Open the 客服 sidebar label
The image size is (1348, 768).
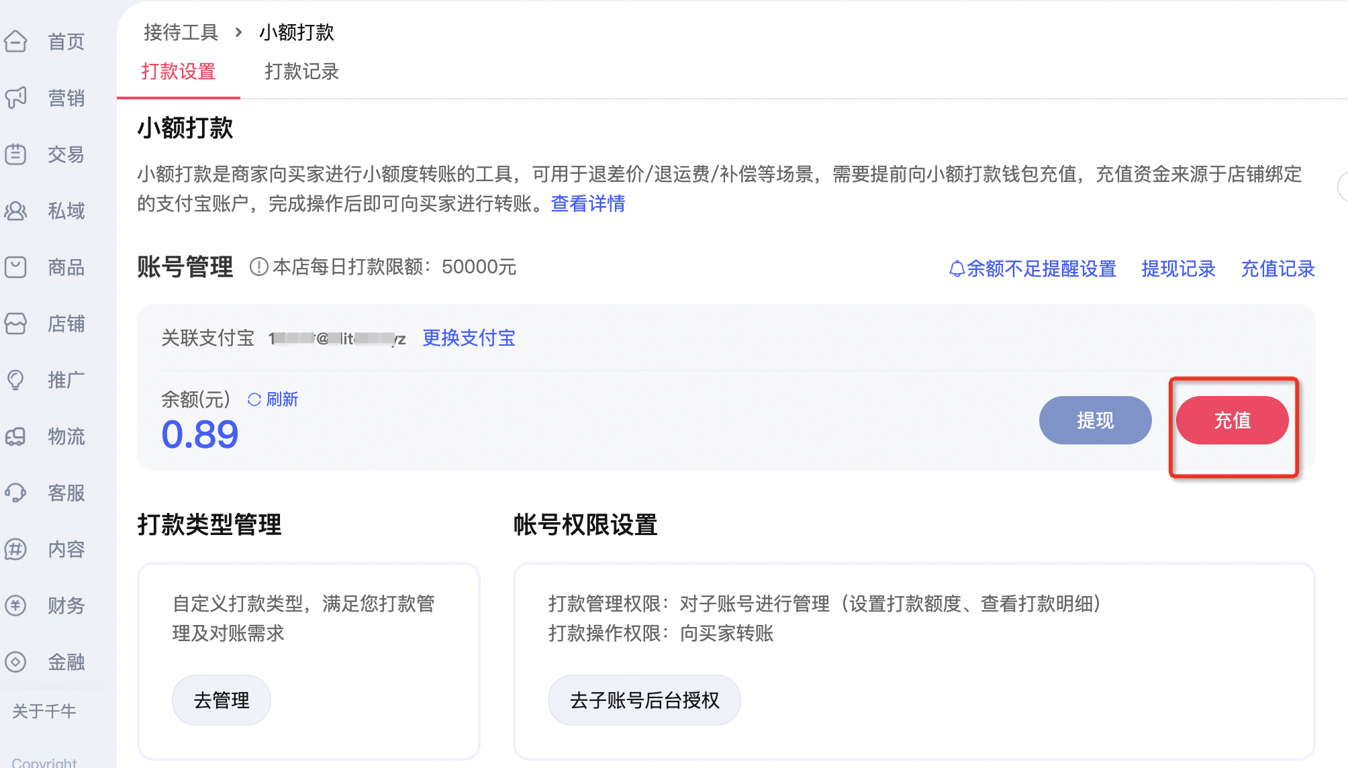click(66, 493)
